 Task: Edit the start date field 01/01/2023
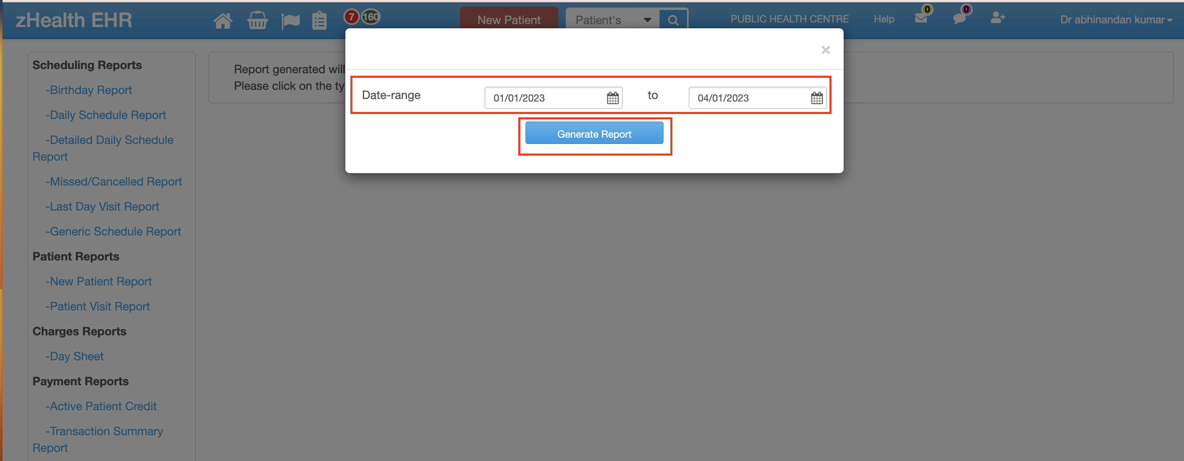(553, 98)
